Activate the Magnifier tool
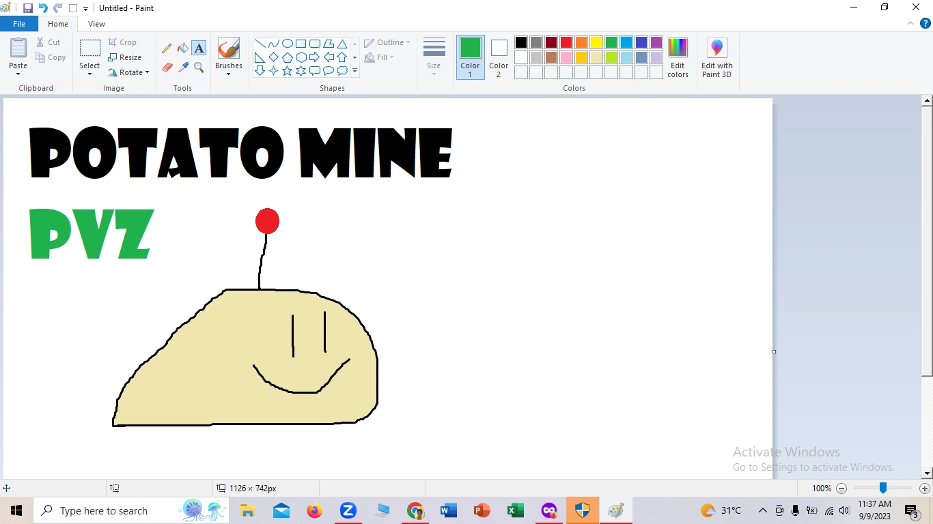This screenshot has height=524, width=933. point(199,68)
